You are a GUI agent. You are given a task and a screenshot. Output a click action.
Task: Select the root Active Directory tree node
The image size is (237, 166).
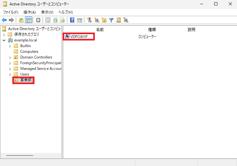coord(32,29)
